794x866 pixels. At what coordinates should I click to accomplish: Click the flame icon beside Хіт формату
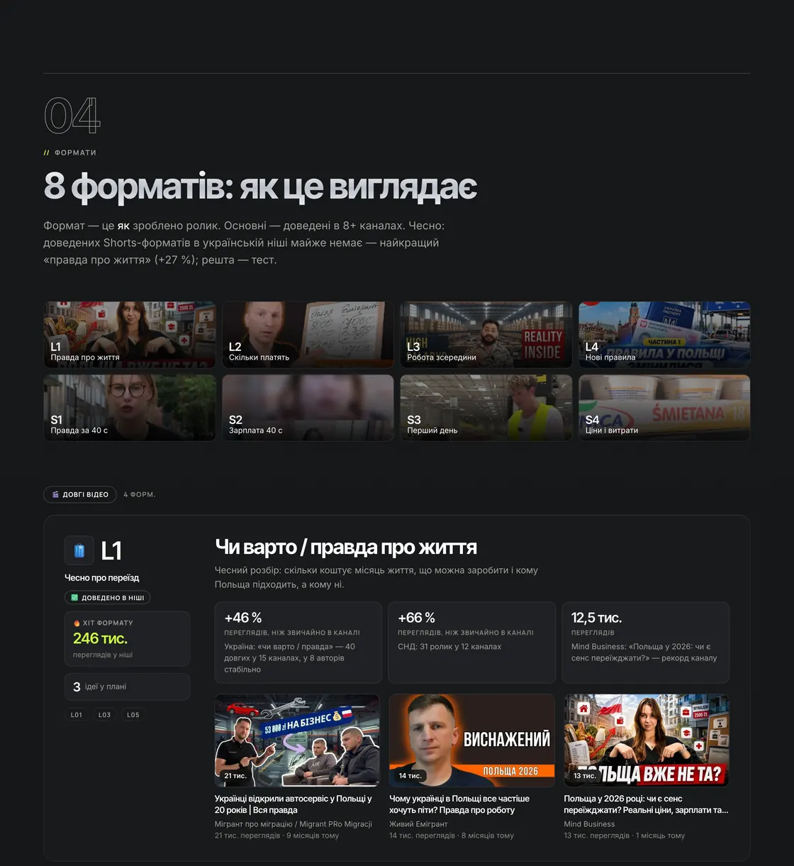click(77, 623)
